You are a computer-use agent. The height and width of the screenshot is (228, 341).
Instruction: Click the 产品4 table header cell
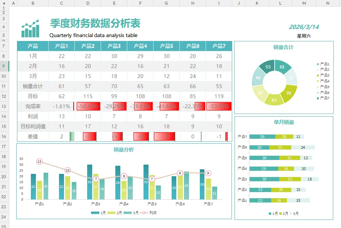tap(140, 46)
